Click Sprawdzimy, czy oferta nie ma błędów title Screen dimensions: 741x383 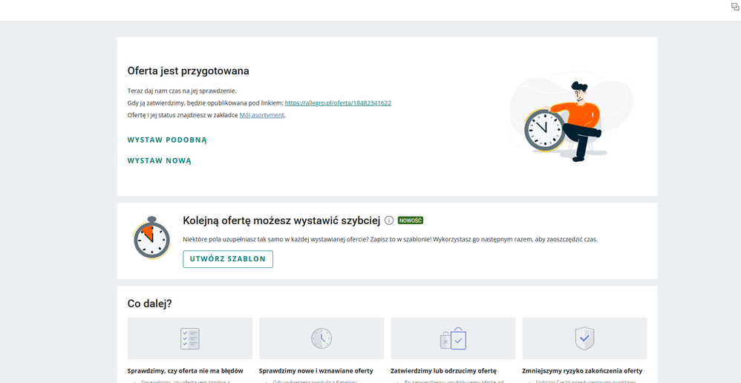tap(186, 370)
